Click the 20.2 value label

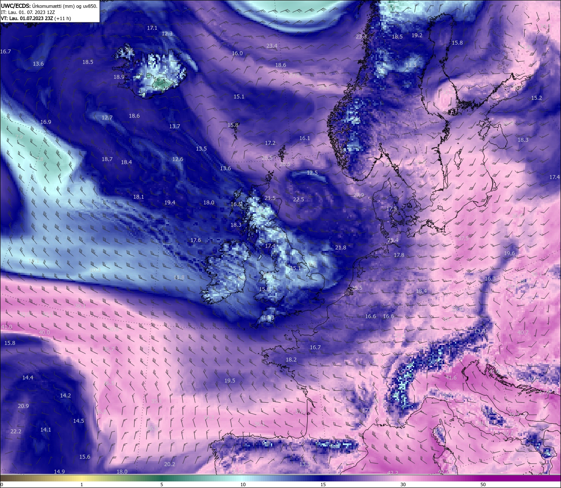(170, 464)
